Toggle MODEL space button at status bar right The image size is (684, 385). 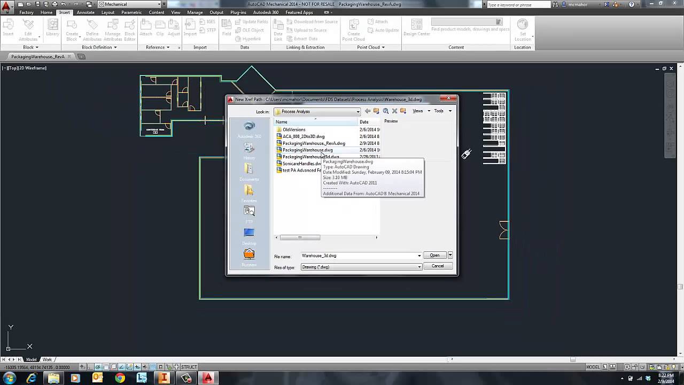pos(593,367)
